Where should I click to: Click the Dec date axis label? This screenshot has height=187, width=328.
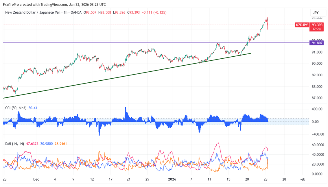pos(36,179)
